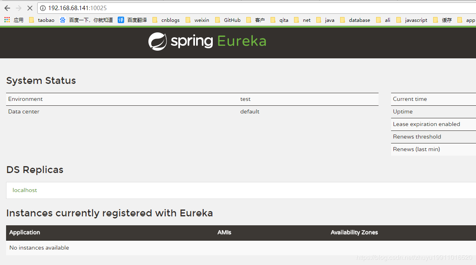Viewport: 476px width, 265px height.
Task: Open the ali bookmark folder
Action: point(383,20)
